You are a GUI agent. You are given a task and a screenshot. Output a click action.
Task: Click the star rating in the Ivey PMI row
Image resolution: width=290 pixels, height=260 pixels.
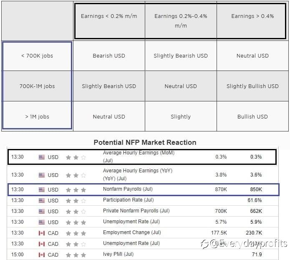pos(76,255)
